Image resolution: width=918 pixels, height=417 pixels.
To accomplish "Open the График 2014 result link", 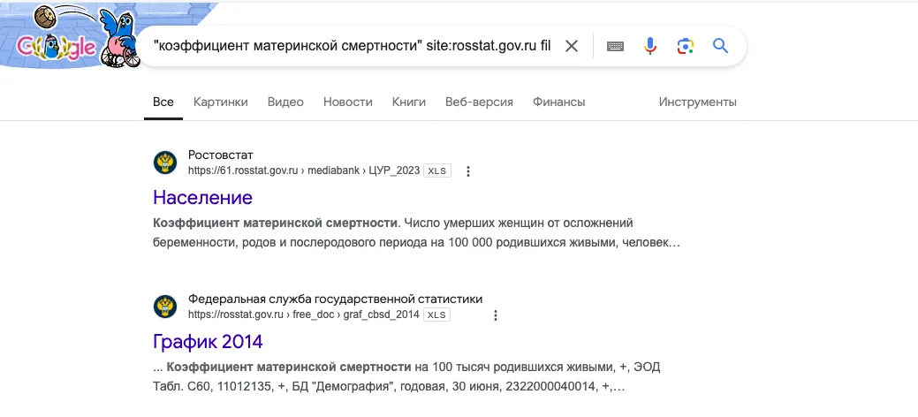I will [208, 341].
